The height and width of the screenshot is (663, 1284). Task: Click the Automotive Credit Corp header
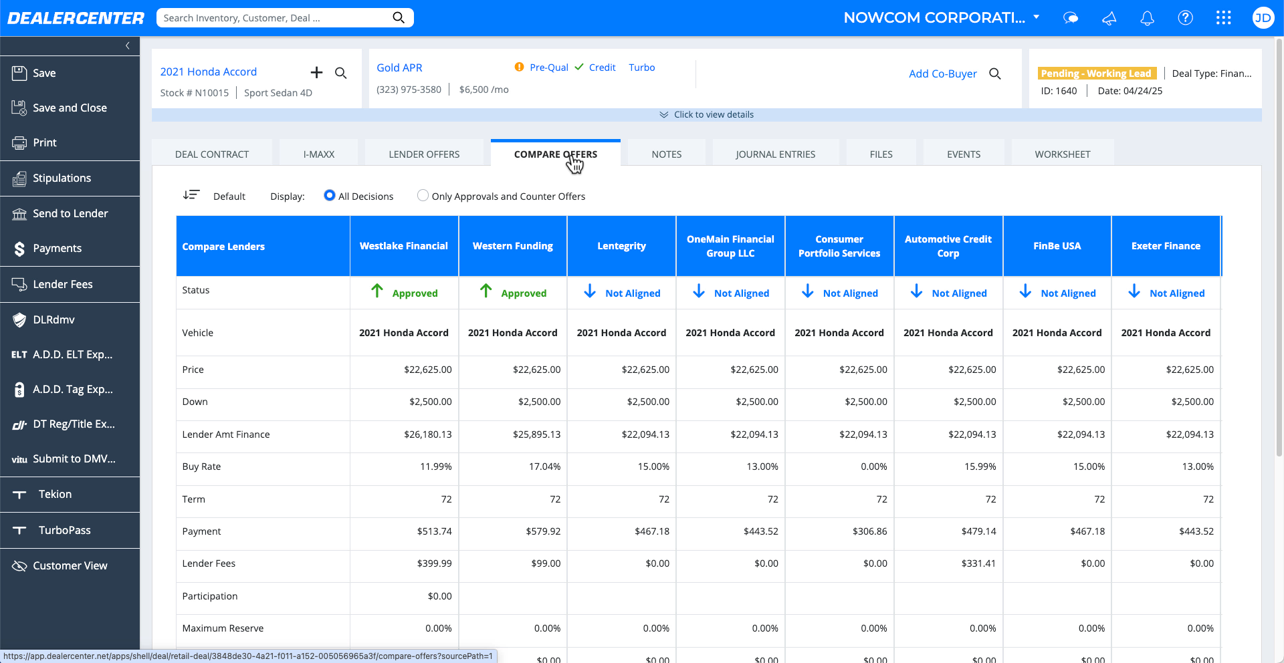pos(948,246)
